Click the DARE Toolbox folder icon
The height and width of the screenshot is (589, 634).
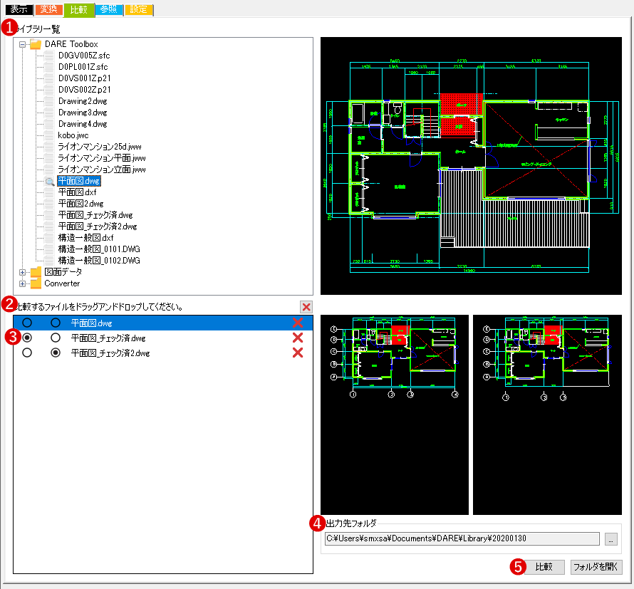36,44
